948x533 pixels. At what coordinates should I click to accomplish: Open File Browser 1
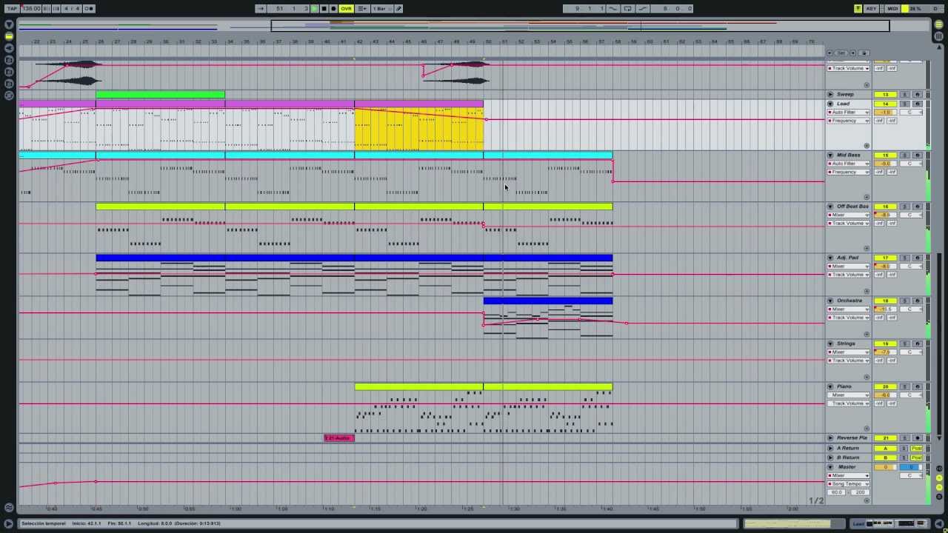pyautogui.click(x=8, y=59)
